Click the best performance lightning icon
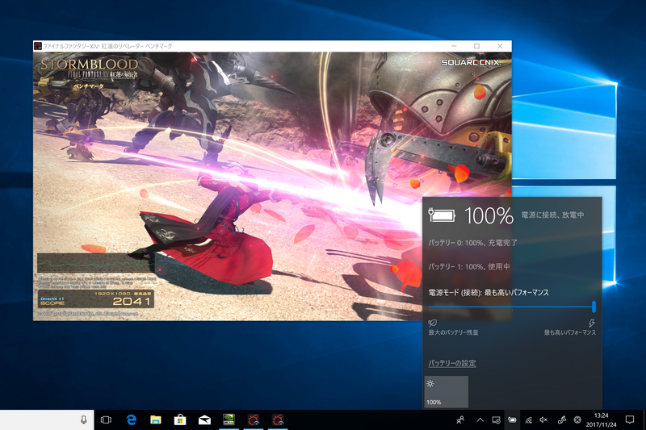This screenshot has width=646, height=430. pyautogui.click(x=591, y=323)
